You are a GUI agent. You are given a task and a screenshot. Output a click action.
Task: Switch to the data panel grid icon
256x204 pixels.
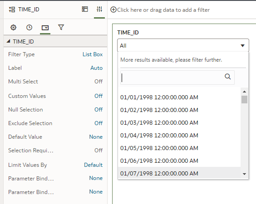(x=85, y=9)
